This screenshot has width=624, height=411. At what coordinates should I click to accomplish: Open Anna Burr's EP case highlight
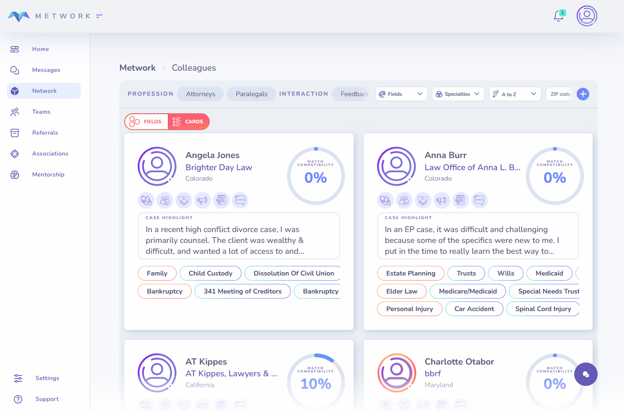click(x=478, y=236)
